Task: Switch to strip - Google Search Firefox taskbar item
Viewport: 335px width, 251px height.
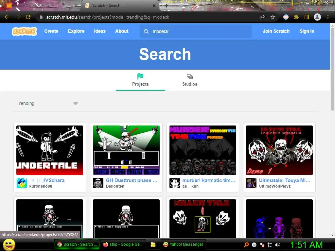Action: click(123, 244)
